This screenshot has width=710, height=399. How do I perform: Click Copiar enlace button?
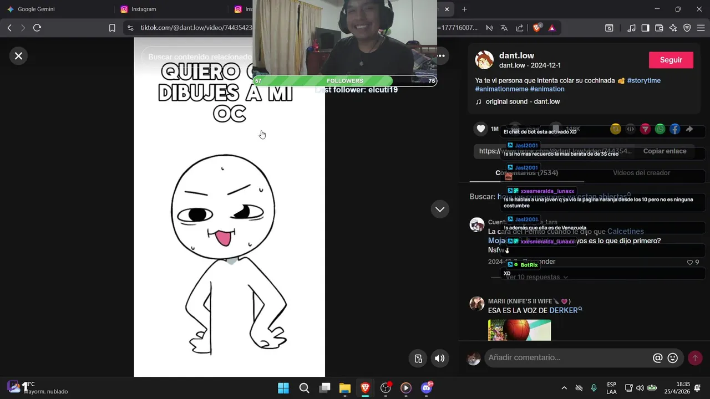665,151
